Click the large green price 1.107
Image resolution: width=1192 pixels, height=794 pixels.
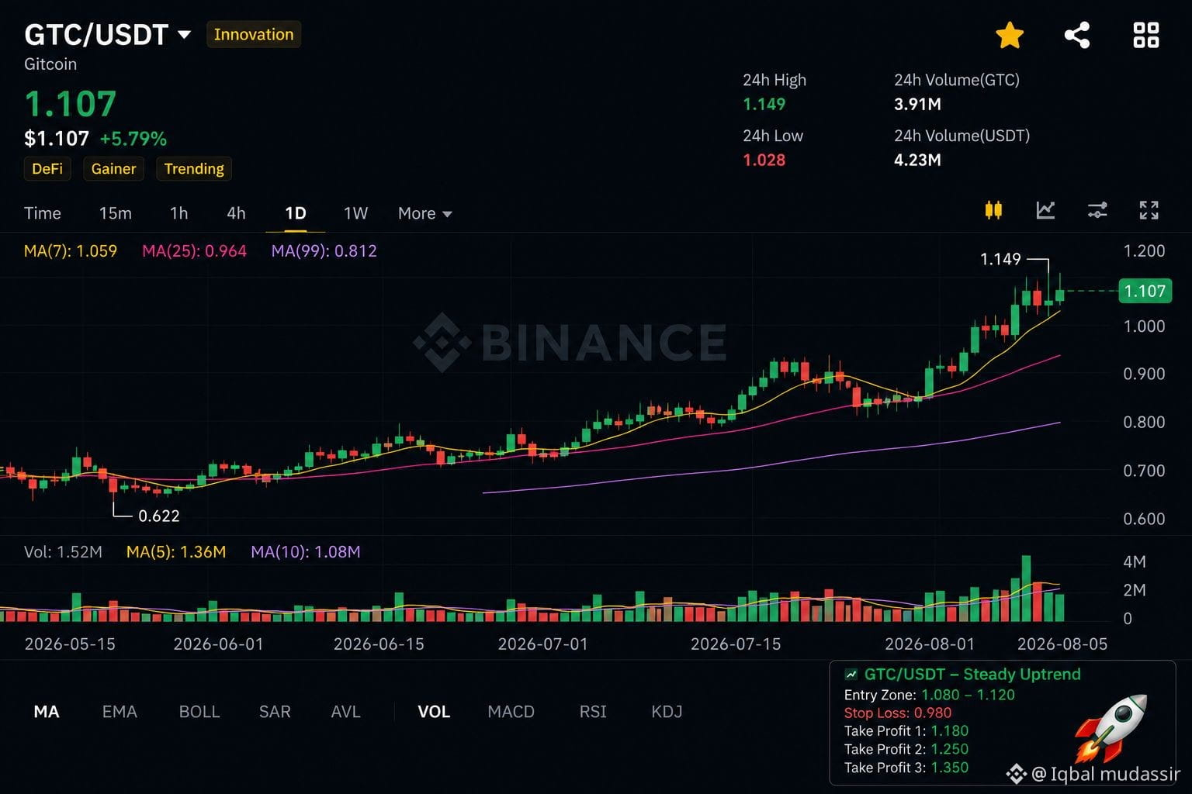coord(71,104)
